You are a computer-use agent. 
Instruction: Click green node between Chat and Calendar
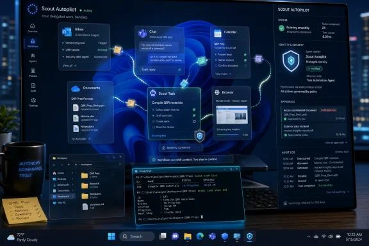coord(202,61)
